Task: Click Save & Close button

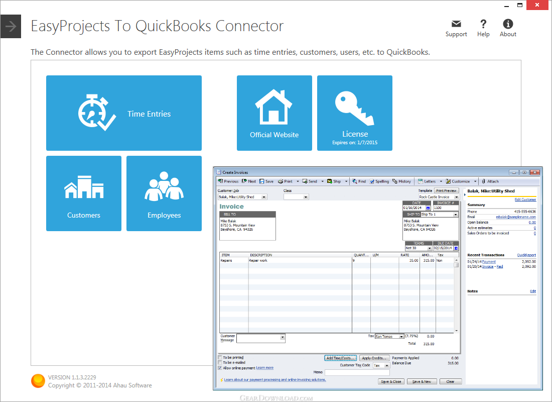Action: pos(391,381)
